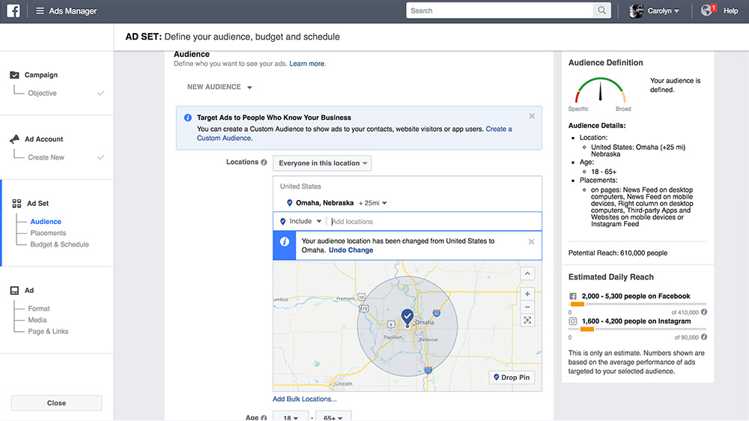Open the Ads Manager hamburger menu
749x421 pixels.
point(40,10)
